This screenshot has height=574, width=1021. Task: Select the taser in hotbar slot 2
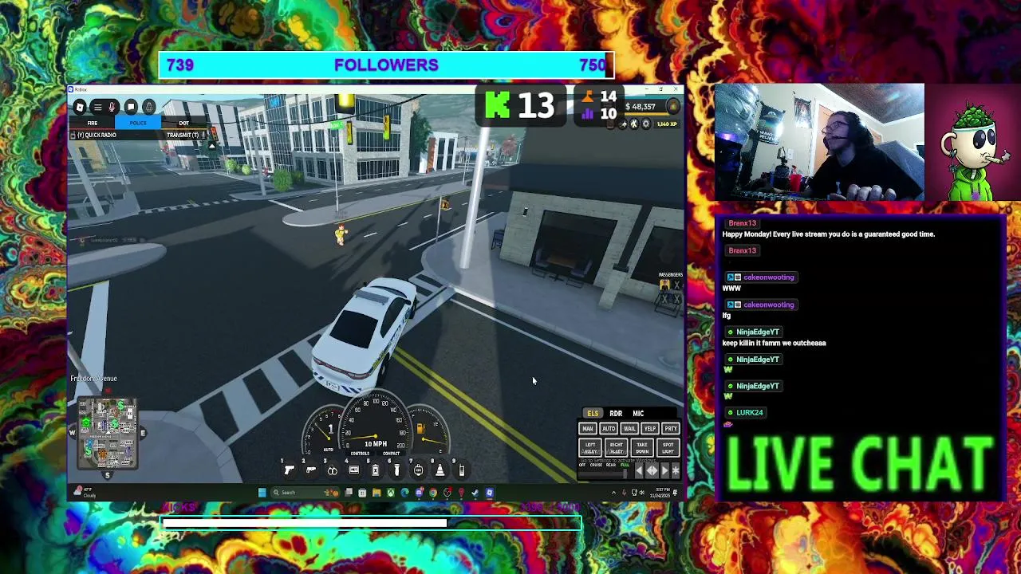click(311, 470)
